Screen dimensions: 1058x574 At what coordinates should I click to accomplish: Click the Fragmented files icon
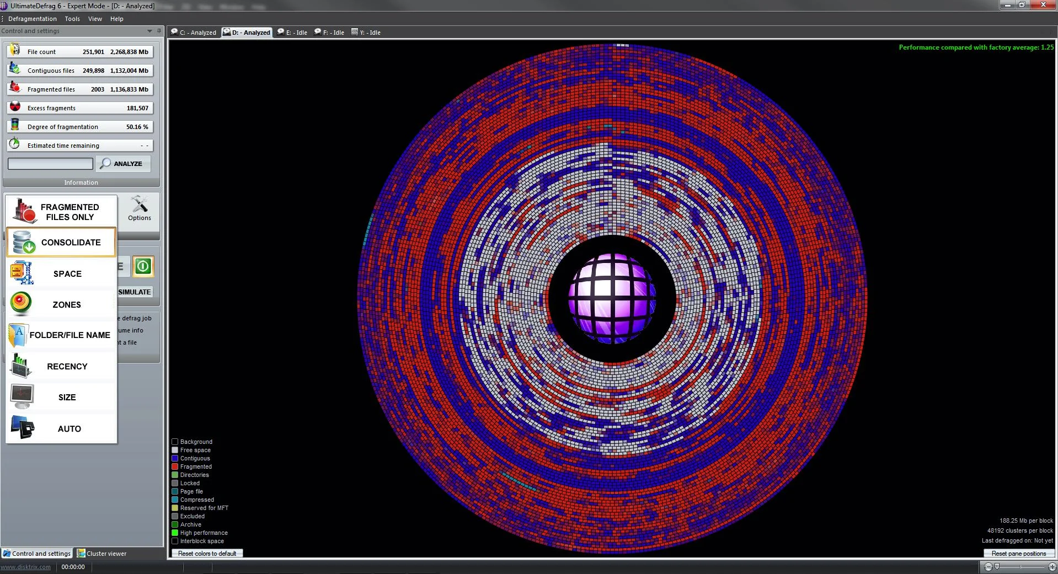(x=15, y=88)
